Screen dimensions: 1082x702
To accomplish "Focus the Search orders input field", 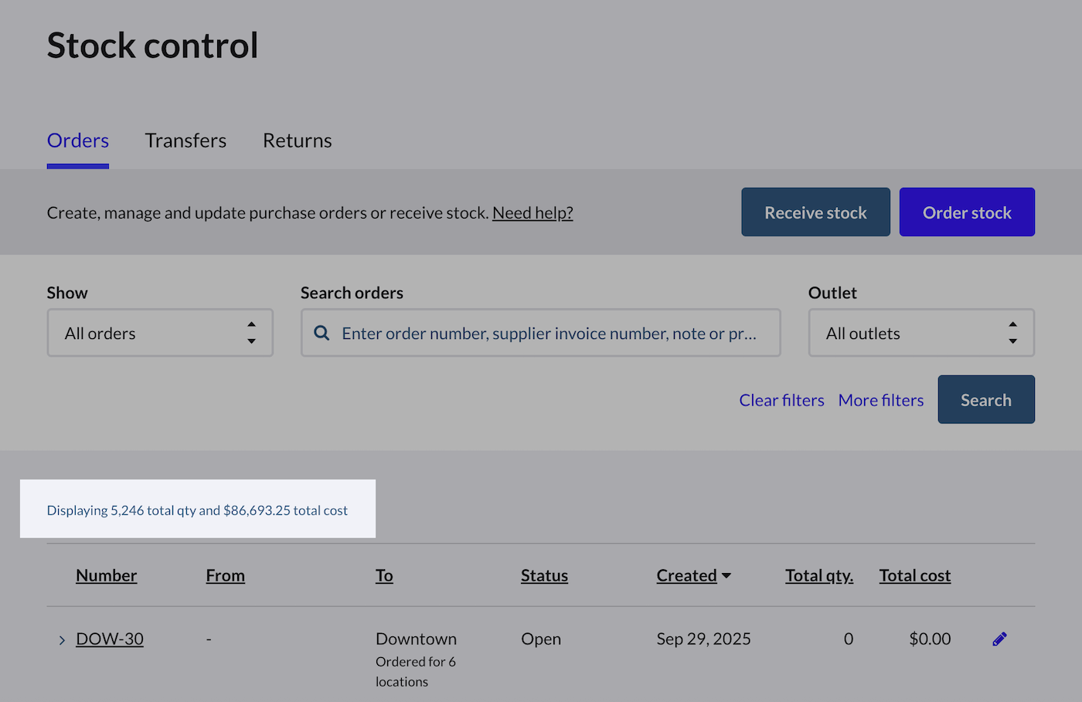I will (549, 333).
